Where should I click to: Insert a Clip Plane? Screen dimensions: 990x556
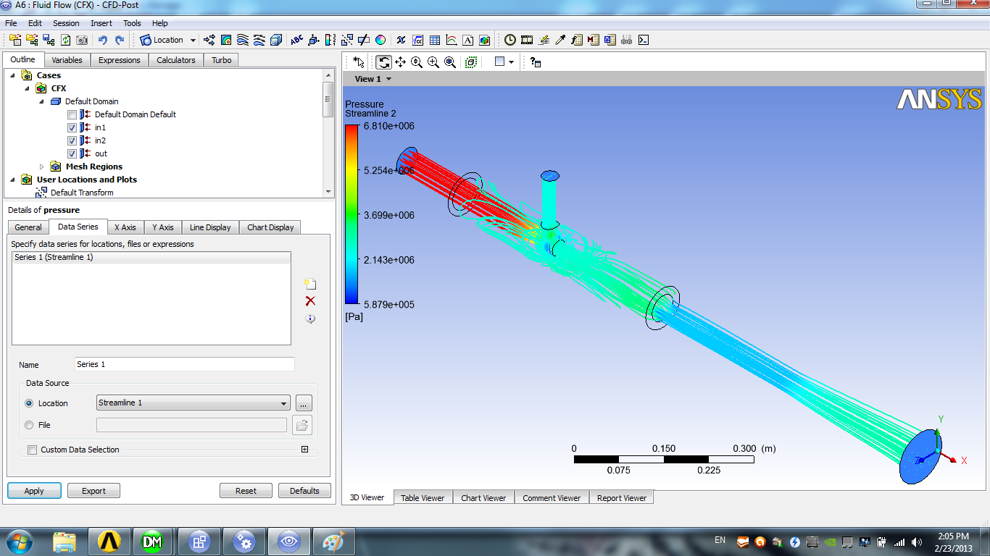[364, 40]
